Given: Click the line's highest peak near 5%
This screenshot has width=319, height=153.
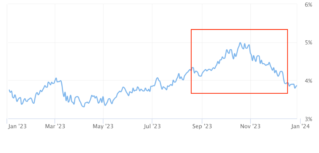Looking at the screenshot, I should point(240,43).
